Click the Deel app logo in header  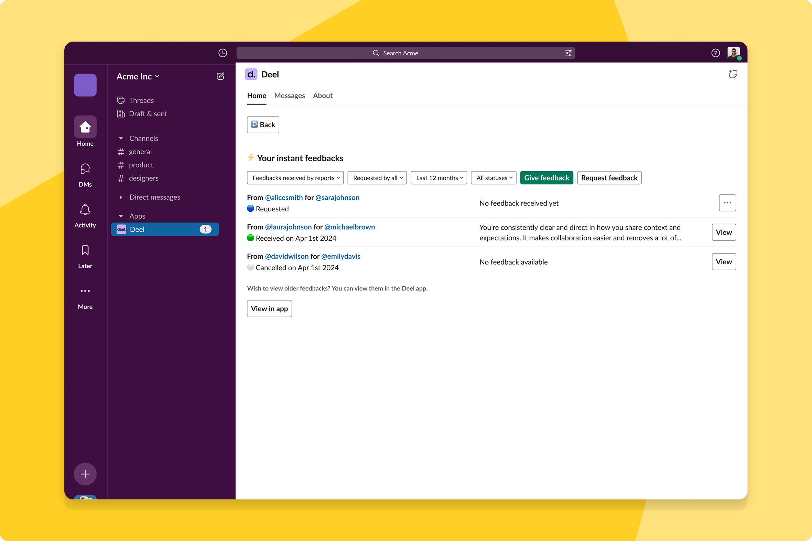[251, 74]
